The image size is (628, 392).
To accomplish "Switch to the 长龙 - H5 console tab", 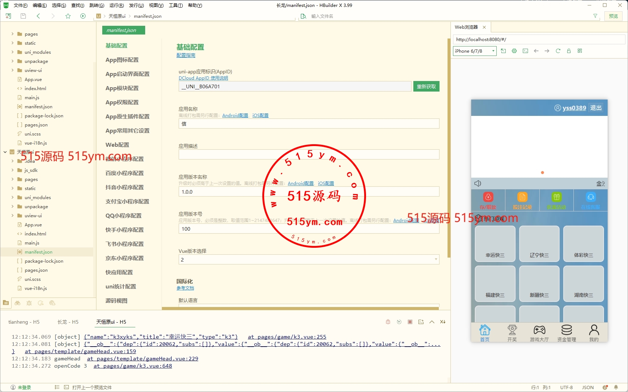I will (68, 322).
